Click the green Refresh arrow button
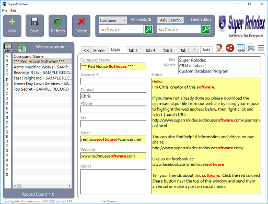The image size is (268, 204). pyautogui.click(x=57, y=26)
